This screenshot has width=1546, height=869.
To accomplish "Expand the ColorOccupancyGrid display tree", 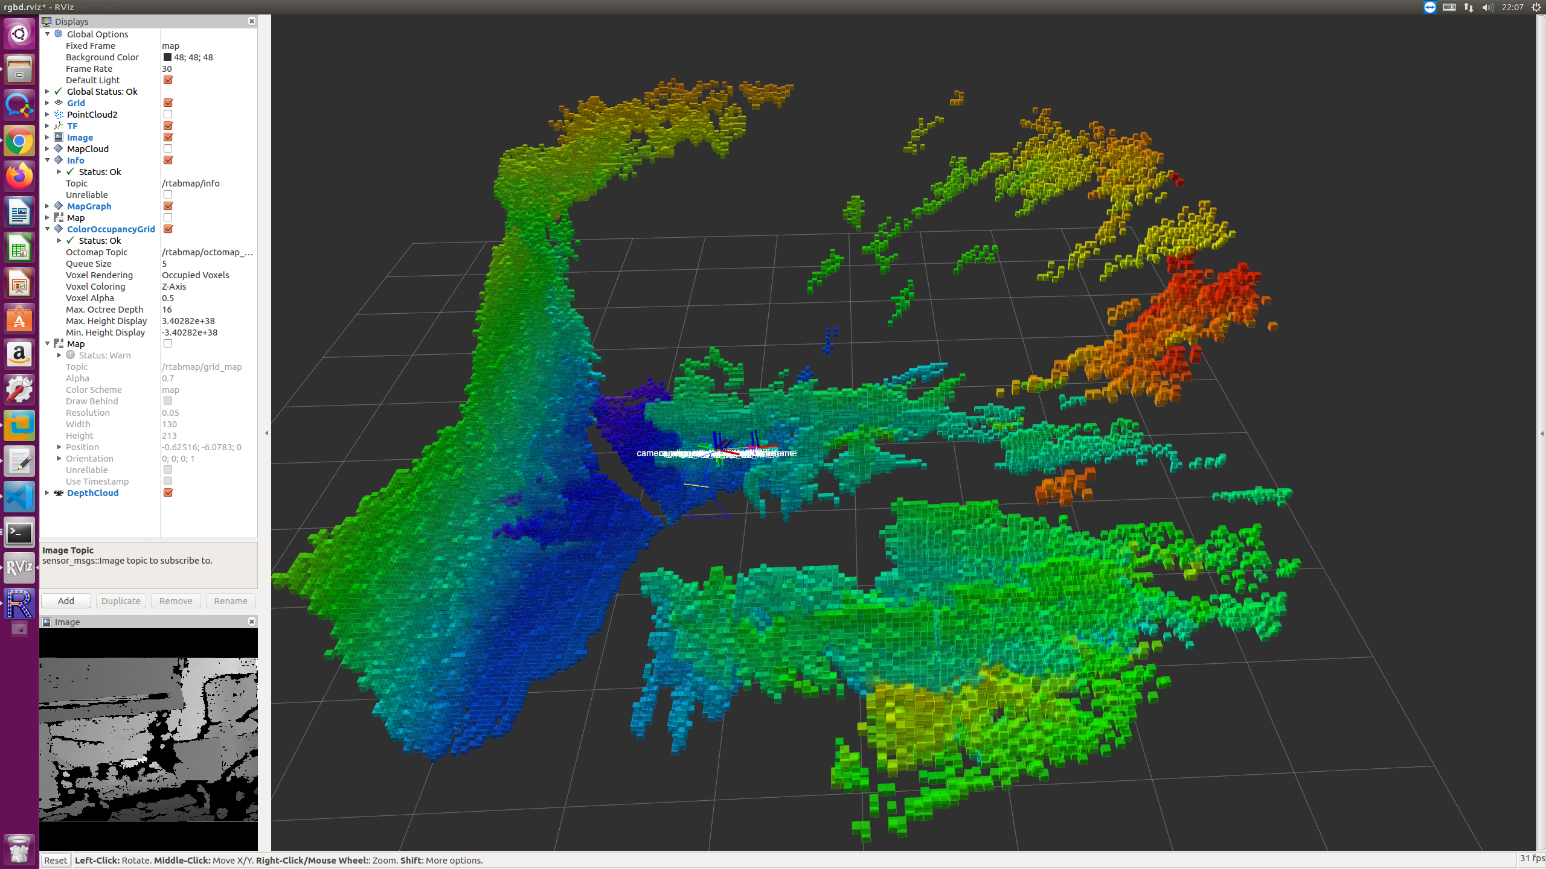I will 48,229.
